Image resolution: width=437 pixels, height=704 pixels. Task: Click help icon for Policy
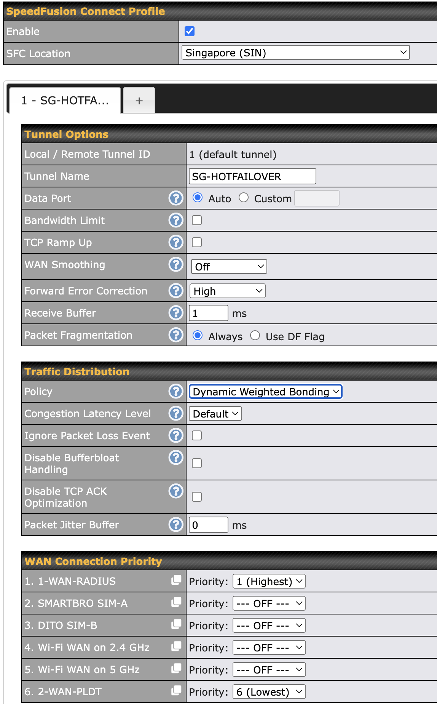coord(176,391)
